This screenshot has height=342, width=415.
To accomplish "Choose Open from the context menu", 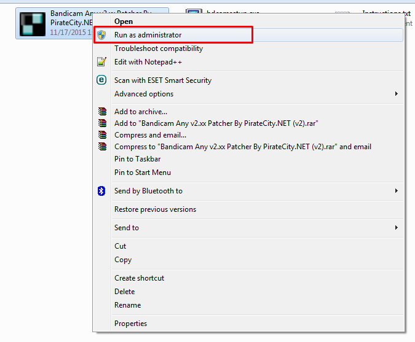I will pyautogui.click(x=124, y=21).
